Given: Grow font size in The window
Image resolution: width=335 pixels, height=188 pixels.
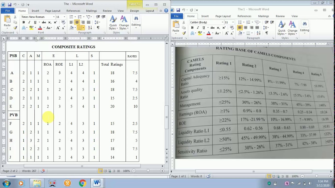Looking at the screenshot, I should [x=58, y=28].
